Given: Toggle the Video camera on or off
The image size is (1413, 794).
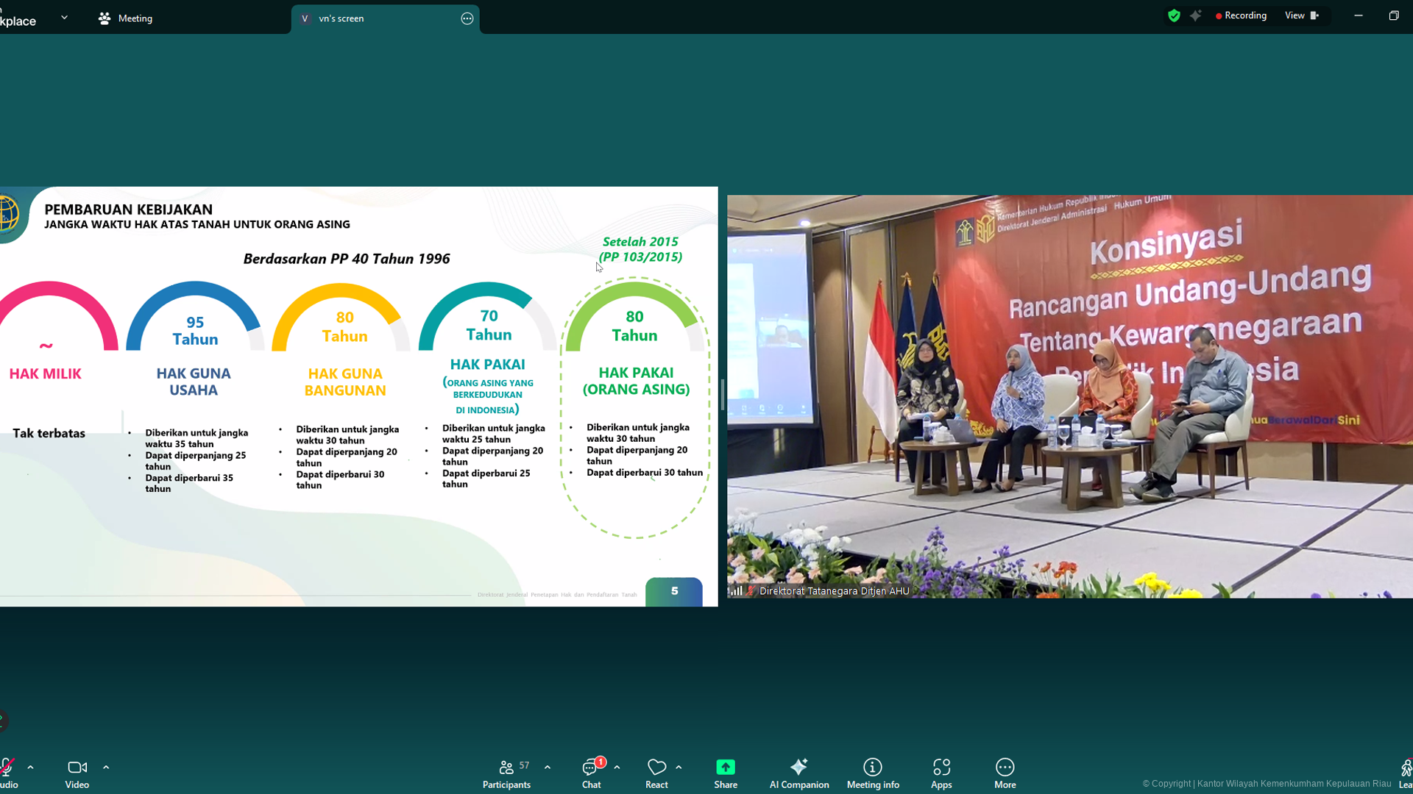Looking at the screenshot, I should tap(77, 773).
